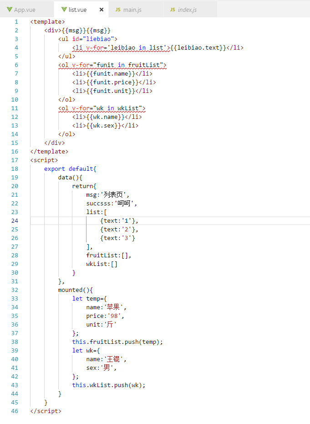Click the wkList:[] property
The width and height of the screenshot is (310, 424).
click(102, 264)
